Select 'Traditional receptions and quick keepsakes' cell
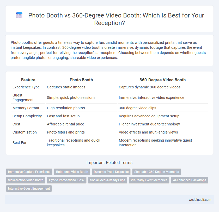 pos(81,143)
